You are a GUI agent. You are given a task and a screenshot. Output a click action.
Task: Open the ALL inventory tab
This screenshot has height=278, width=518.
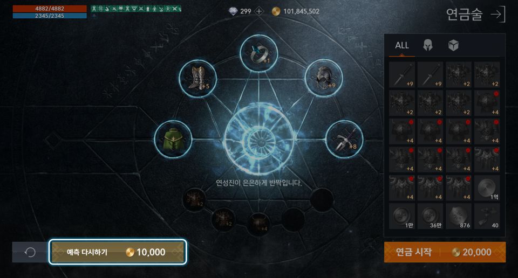tap(401, 45)
